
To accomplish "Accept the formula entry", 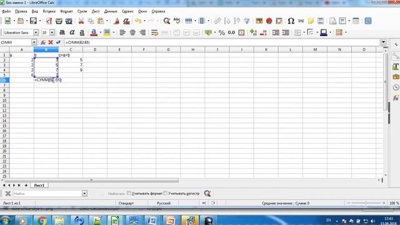I will (58, 42).
